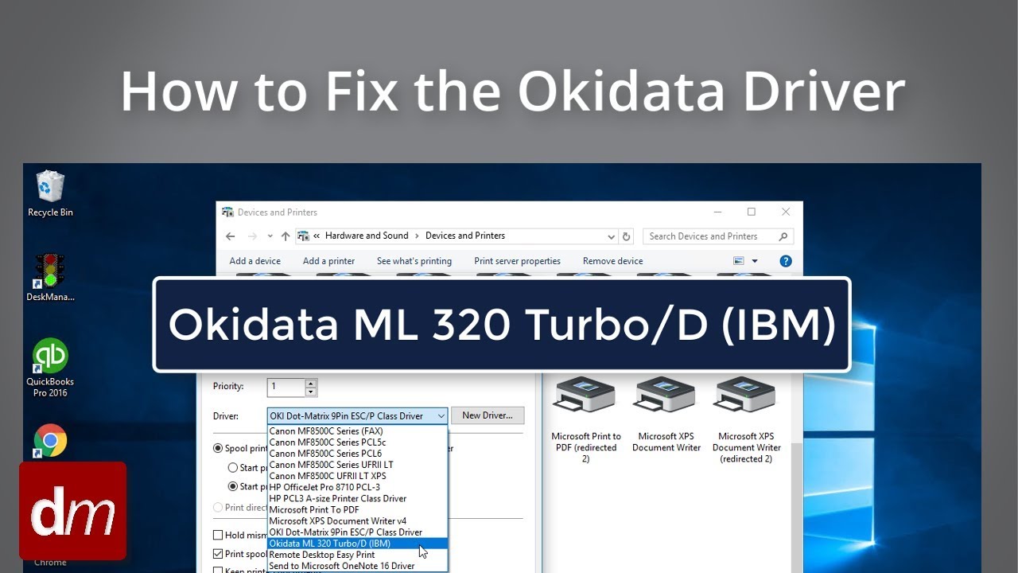Choose OKI Dot-Matrix 9Pin ESC/P Class Driver in list
1018x573 pixels.
(x=358, y=532)
